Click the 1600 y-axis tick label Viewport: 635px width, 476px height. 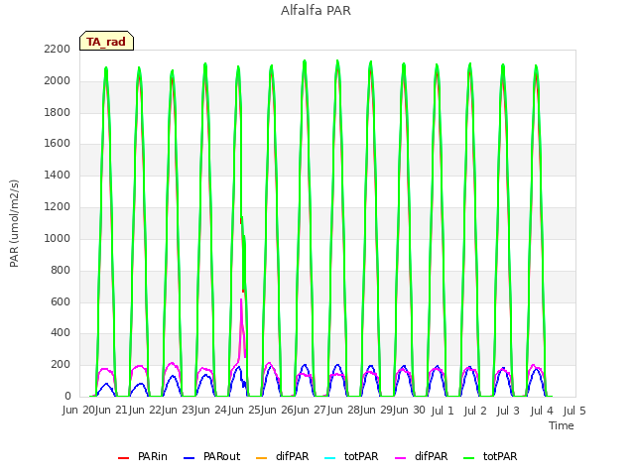(58, 143)
